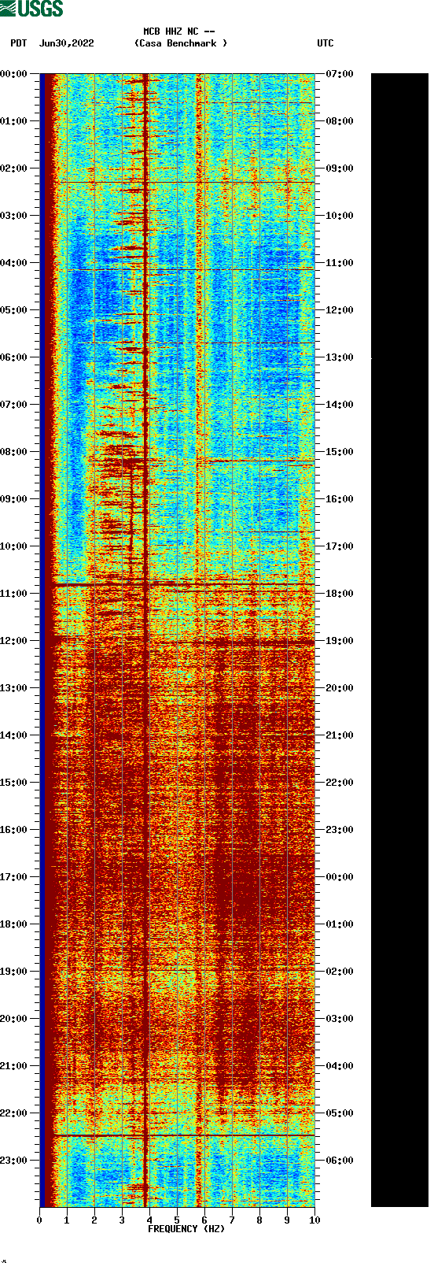Click the 13:00 label on the UTC axis
This screenshot has width=434, height=1270.
[x=340, y=357]
